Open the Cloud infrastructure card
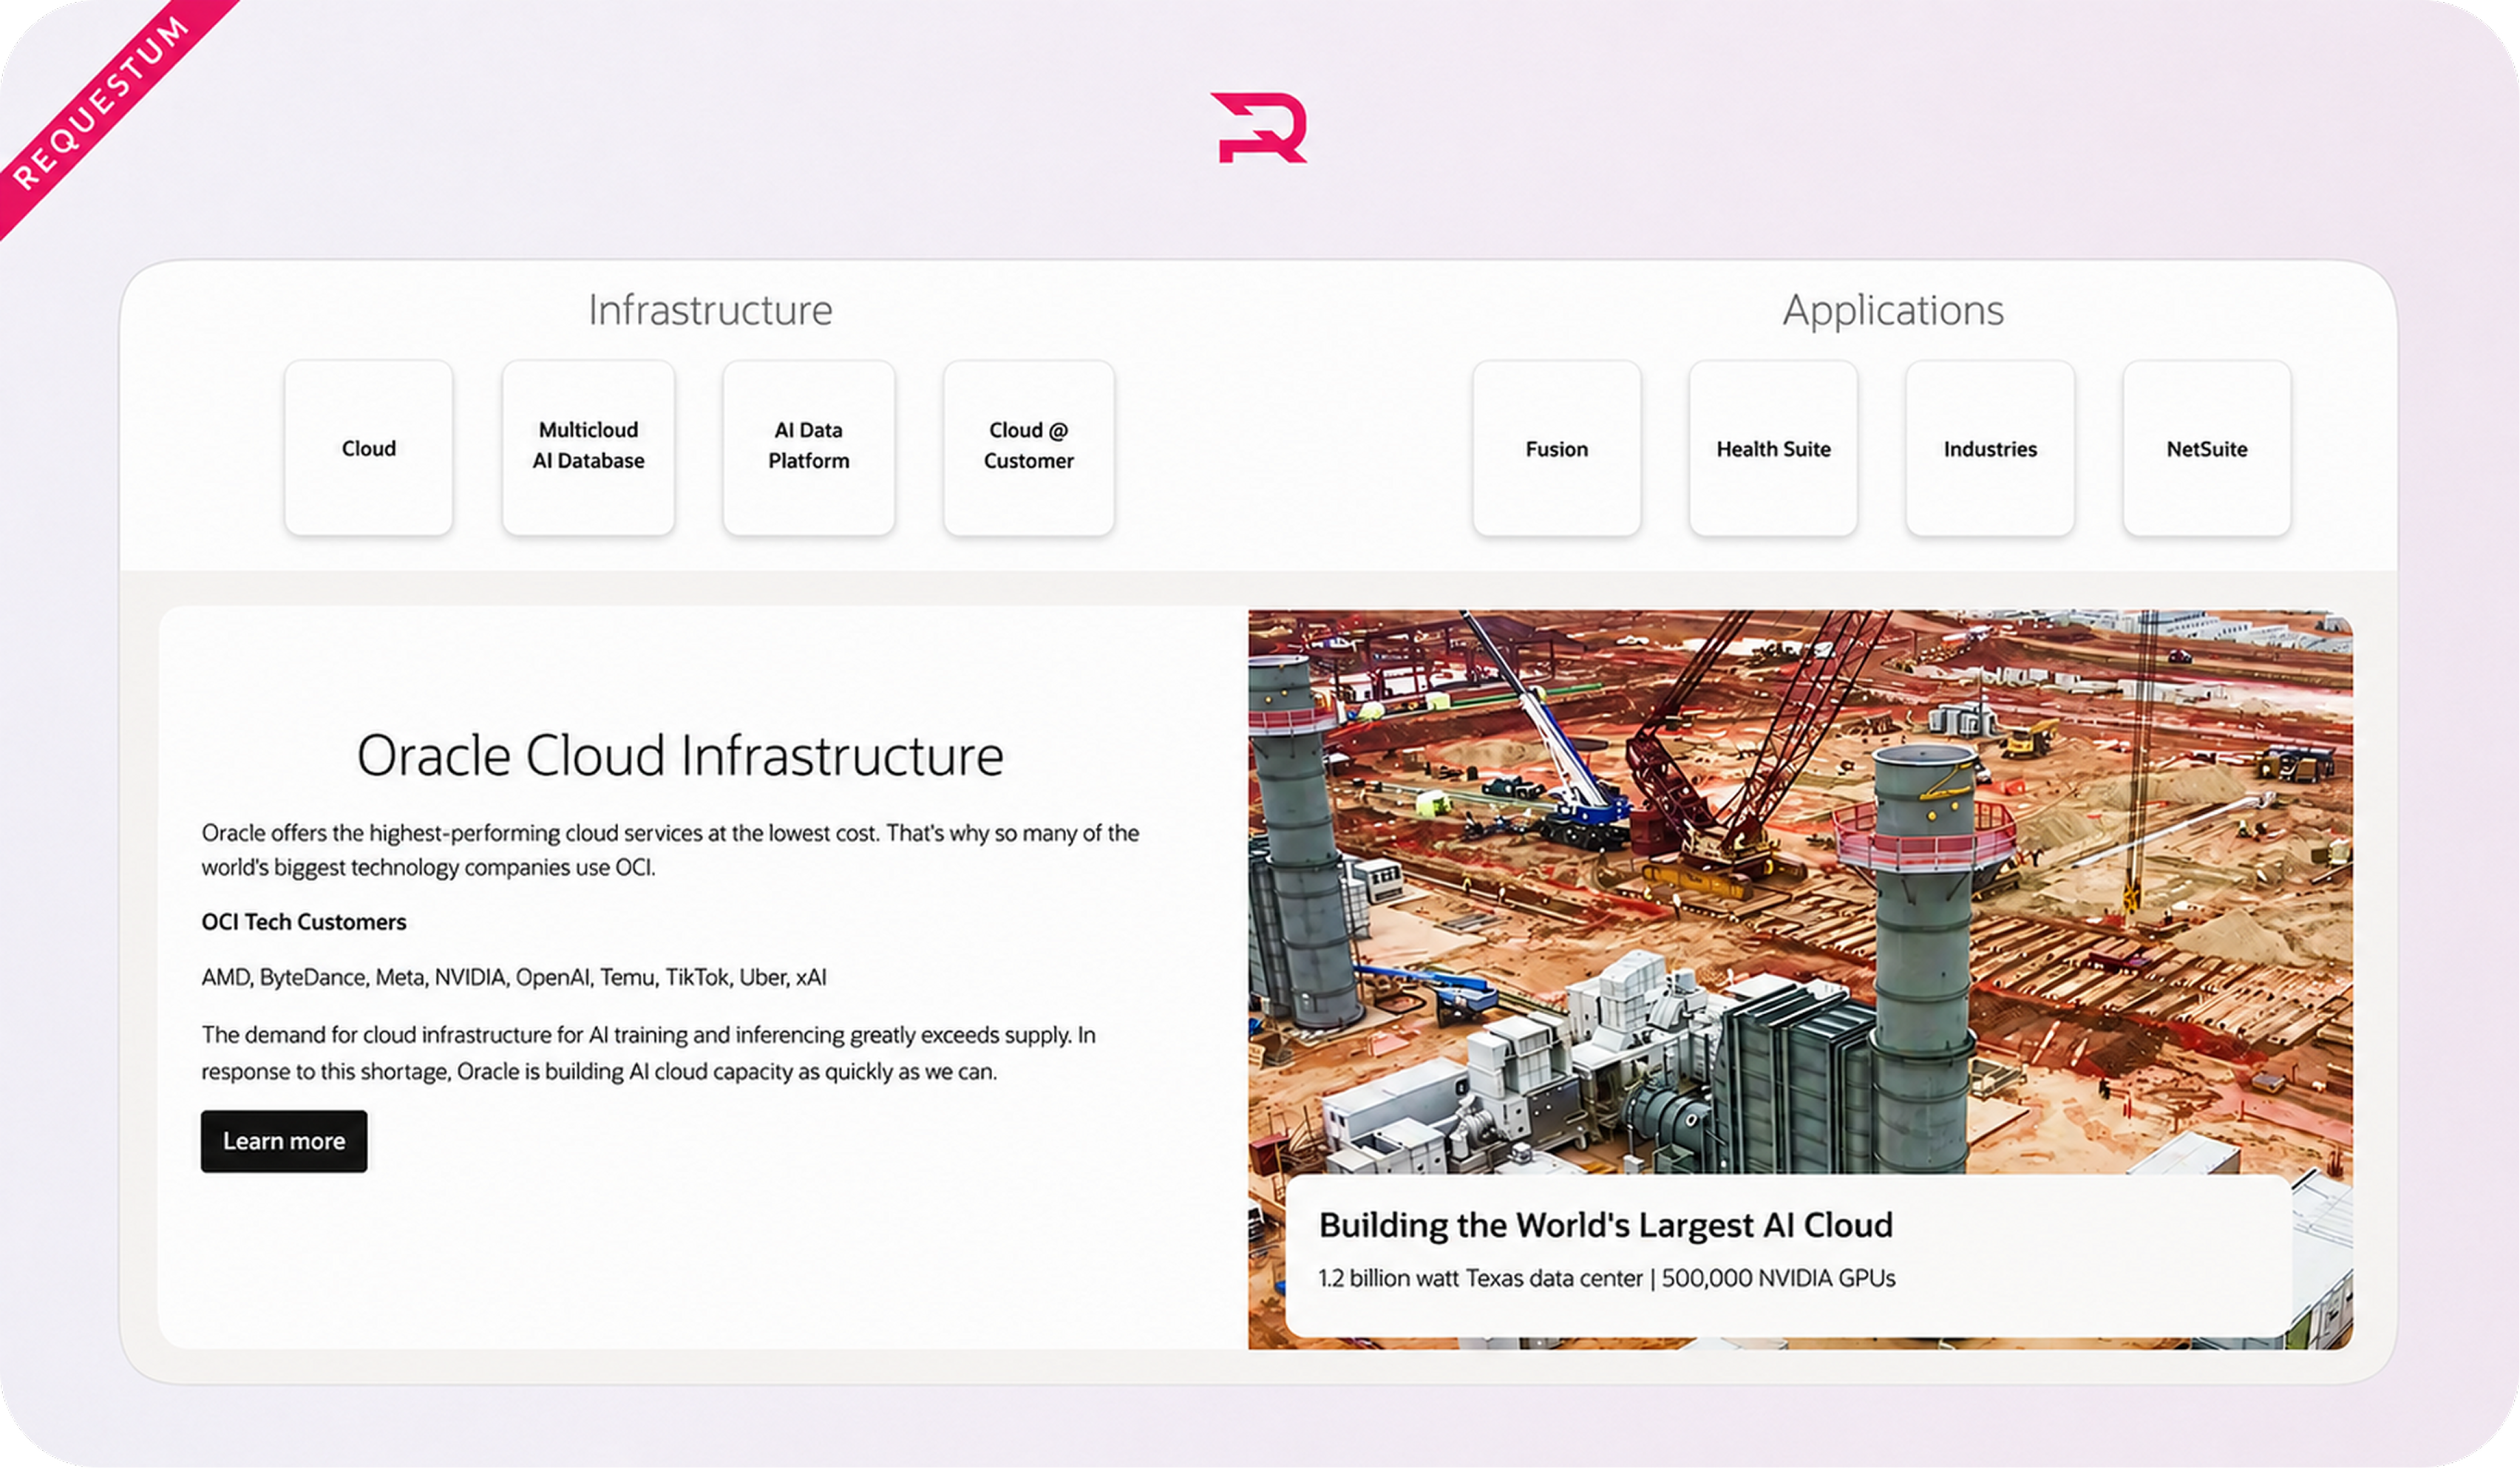This screenshot has height=1468, width=2520. point(369,448)
